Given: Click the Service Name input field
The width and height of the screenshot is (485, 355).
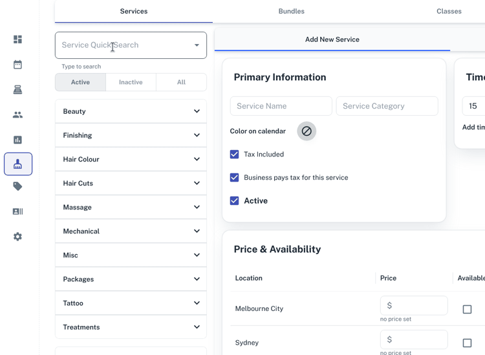Looking at the screenshot, I should click(281, 106).
